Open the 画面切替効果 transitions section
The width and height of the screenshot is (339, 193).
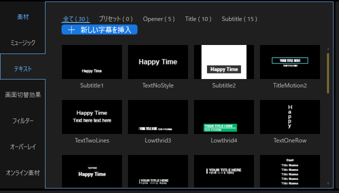tap(23, 94)
